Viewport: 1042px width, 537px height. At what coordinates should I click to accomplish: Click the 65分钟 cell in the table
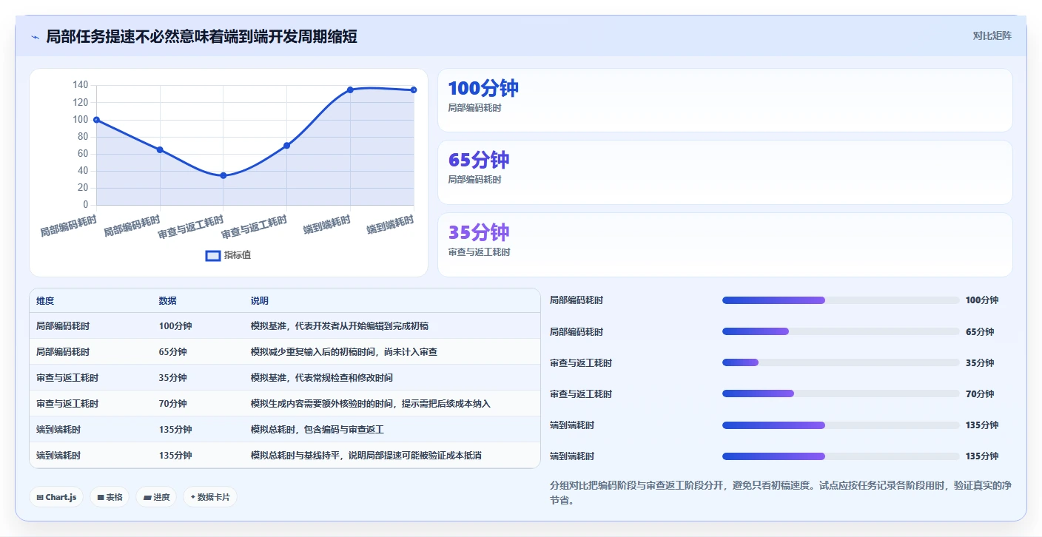[x=173, y=351]
